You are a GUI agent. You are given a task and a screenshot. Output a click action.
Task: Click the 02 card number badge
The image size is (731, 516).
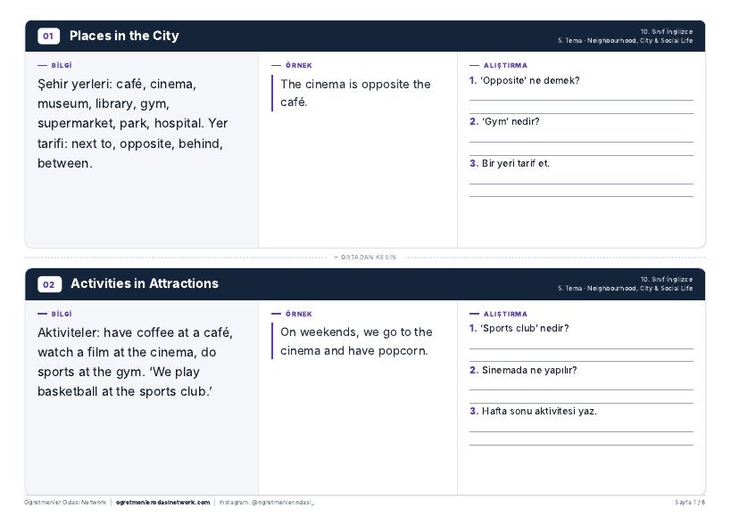point(48,284)
